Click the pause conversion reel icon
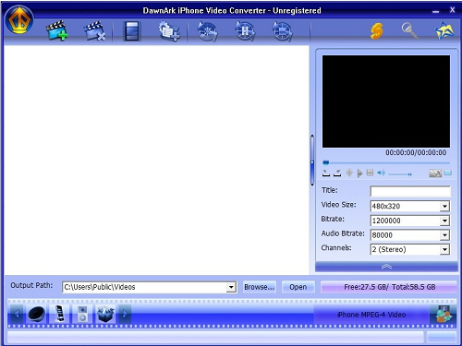Viewport: 462px width, 346px height. pyautogui.click(x=245, y=31)
